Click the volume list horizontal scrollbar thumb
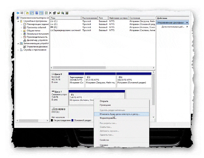Viewport: 204px width, 158px height. [79, 68]
